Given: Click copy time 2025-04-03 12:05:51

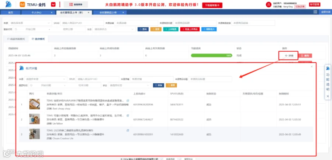Looking at the screenshot, I should [x=290, y=105].
